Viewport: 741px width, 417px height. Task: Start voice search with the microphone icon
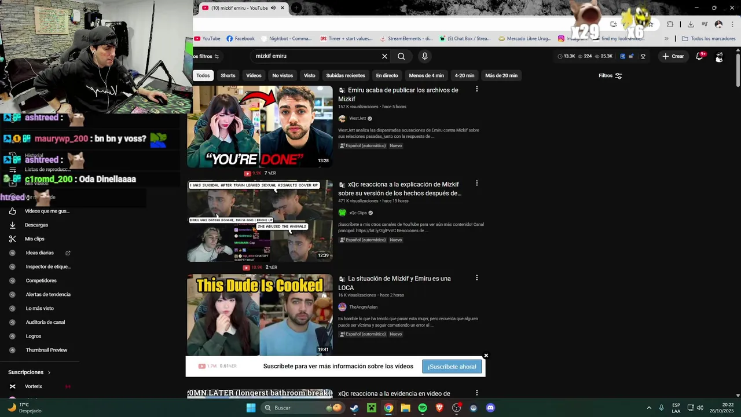424,56
